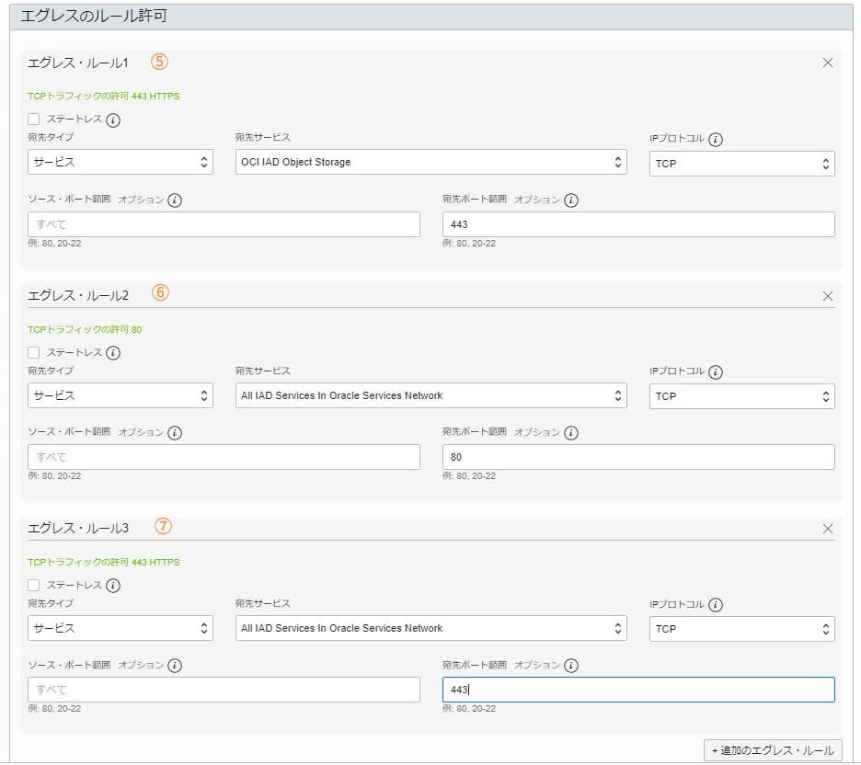The width and height of the screenshot is (861, 765).
Task: Click the 'エグレス・ルール1' heading
Action: pyautogui.click(x=78, y=63)
